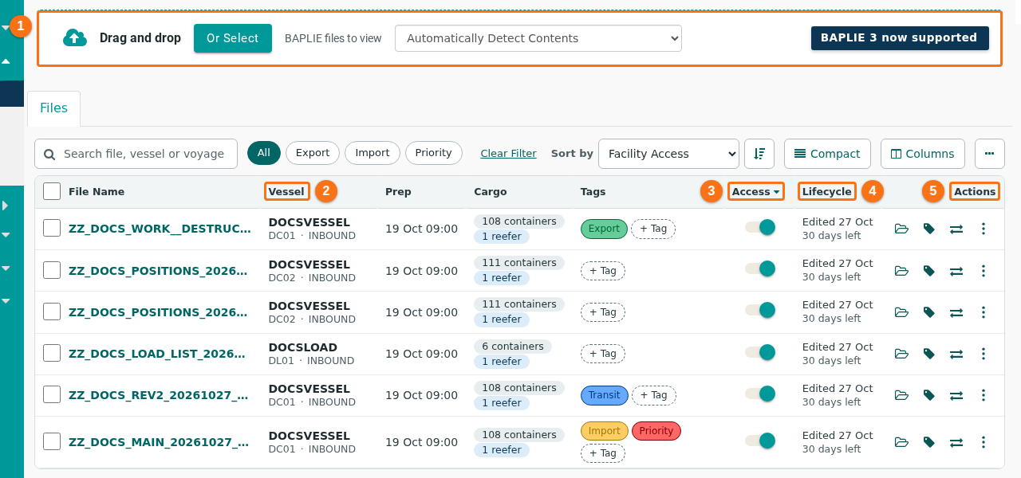Toggle access switch for ZZ_DOCS_LOAD_LIST

[760, 352]
